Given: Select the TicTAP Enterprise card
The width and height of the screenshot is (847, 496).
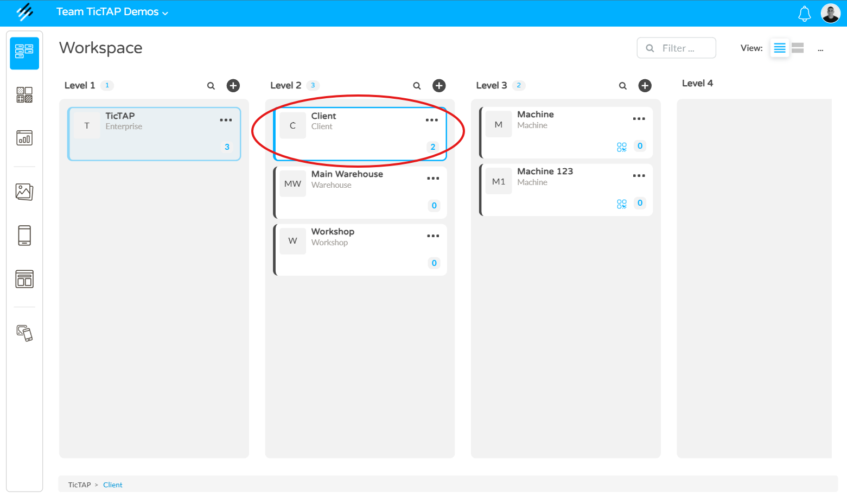Looking at the screenshot, I should (x=154, y=134).
